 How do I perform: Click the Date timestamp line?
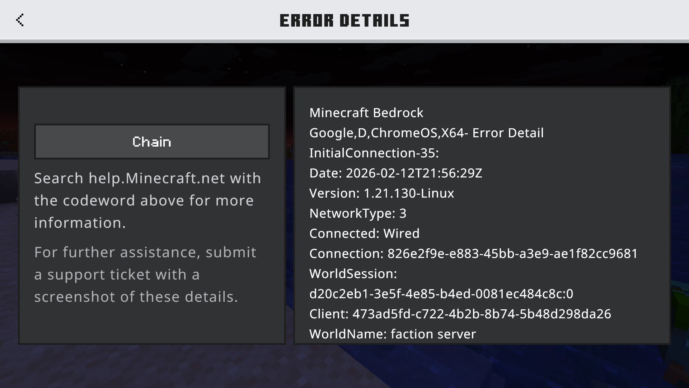click(395, 173)
